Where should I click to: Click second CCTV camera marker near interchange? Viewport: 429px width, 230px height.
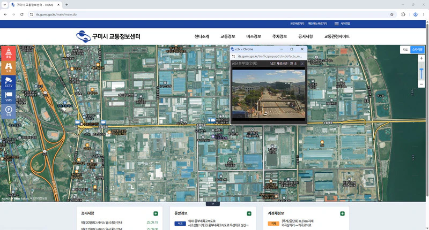(x=103, y=122)
